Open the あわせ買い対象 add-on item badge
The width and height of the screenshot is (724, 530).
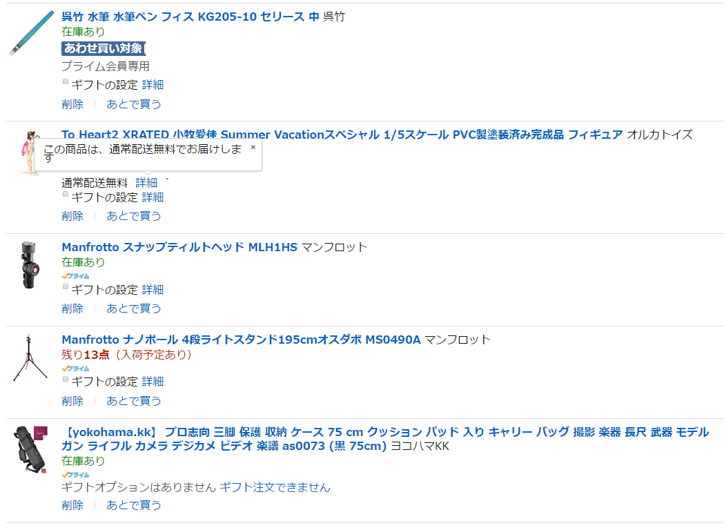104,48
